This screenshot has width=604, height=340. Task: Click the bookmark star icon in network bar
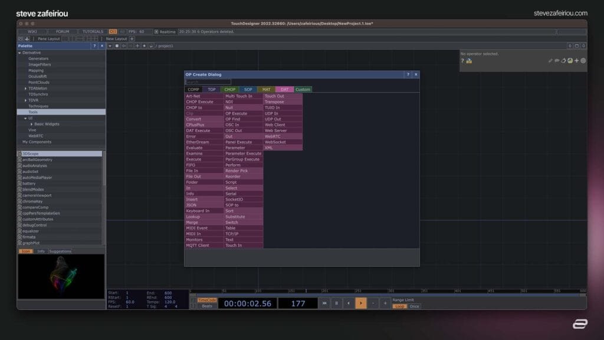click(x=144, y=46)
